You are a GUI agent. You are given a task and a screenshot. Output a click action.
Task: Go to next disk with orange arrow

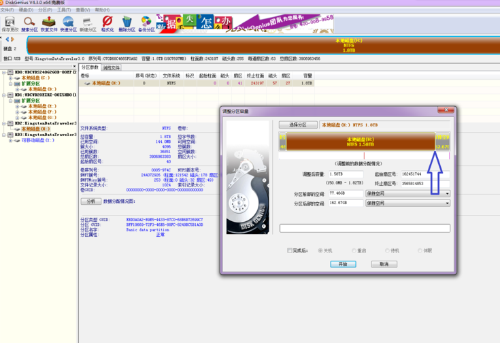(x=12, y=39)
